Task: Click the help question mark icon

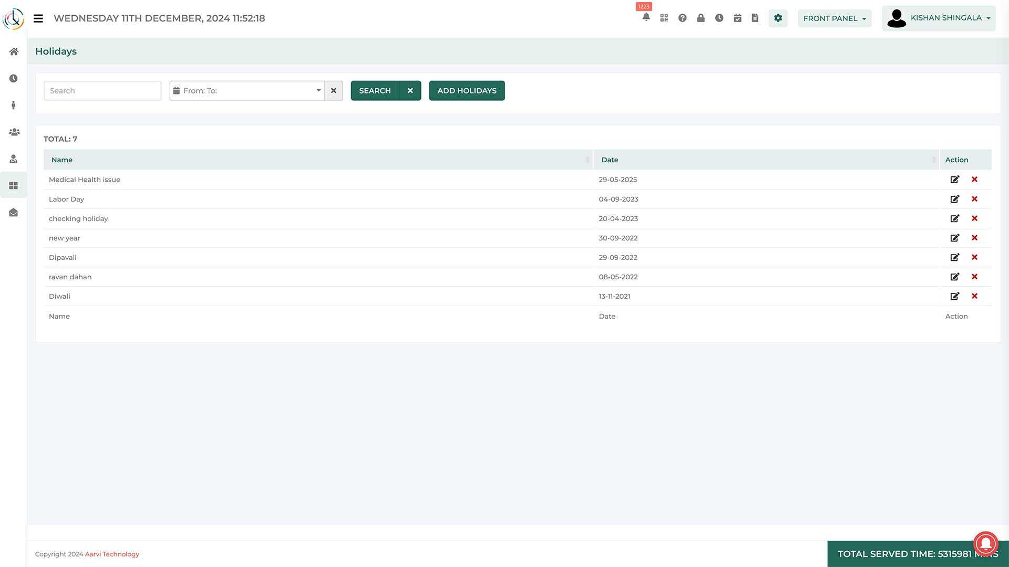Action: pos(682,18)
